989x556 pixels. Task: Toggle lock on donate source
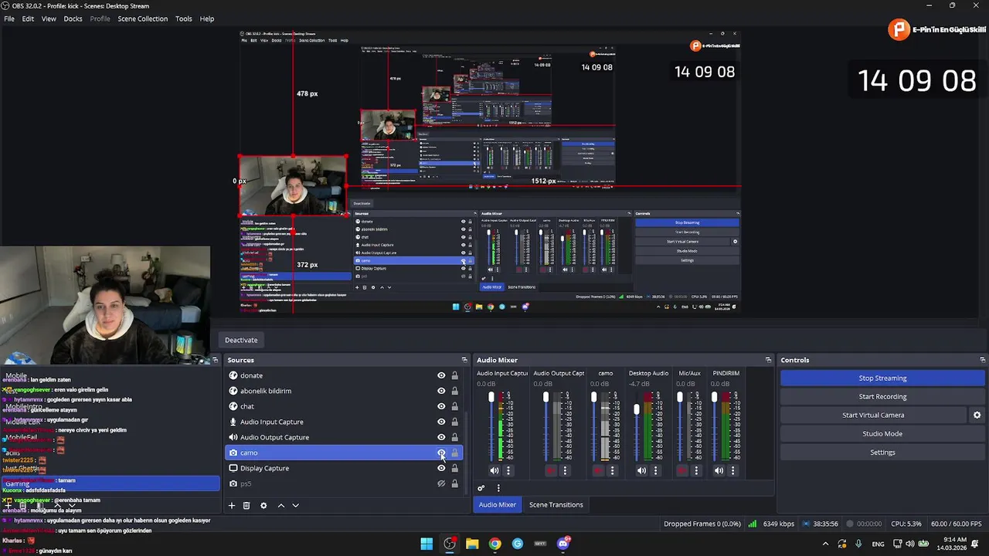pyautogui.click(x=454, y=375)
